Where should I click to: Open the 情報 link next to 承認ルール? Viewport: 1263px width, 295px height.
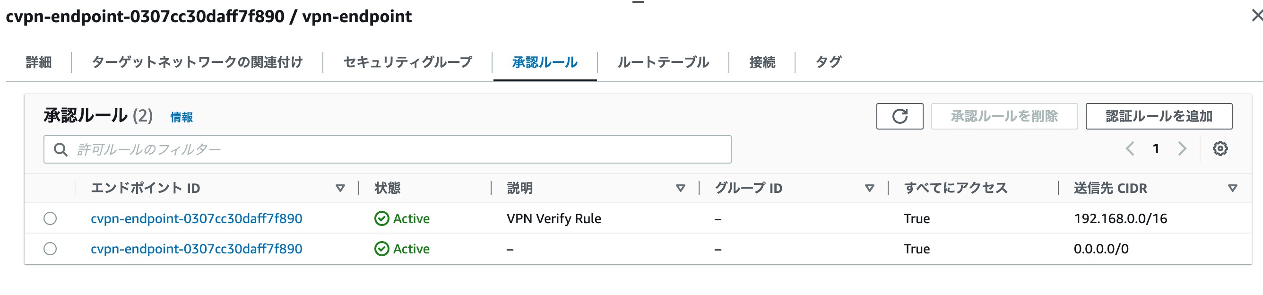[x=180, y=118]
